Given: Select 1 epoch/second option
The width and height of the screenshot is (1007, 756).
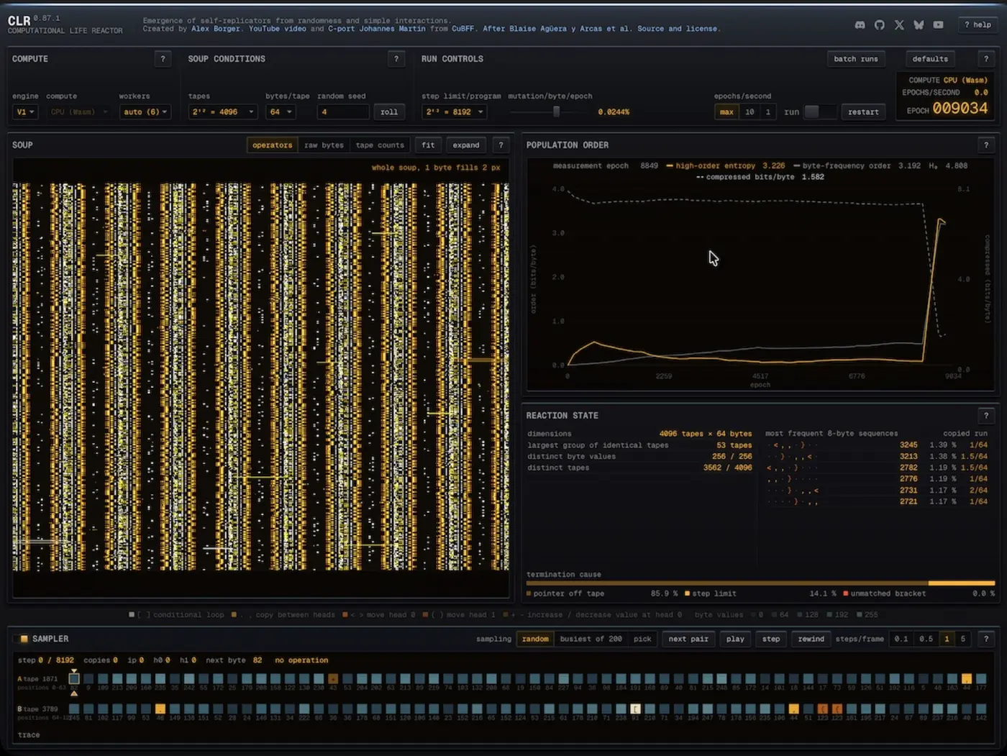Looking at the screenshot, I should (x=767, y=112).
